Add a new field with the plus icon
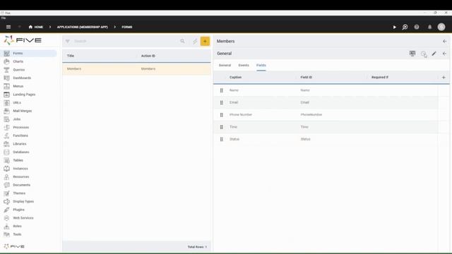 pyautogui.click(x=444, y=78)
